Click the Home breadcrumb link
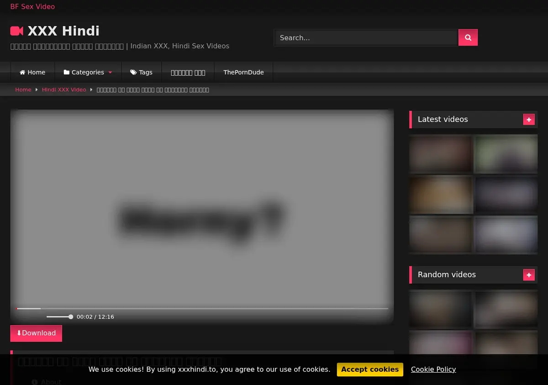548x385 pixels. click(x=23, y=90)
